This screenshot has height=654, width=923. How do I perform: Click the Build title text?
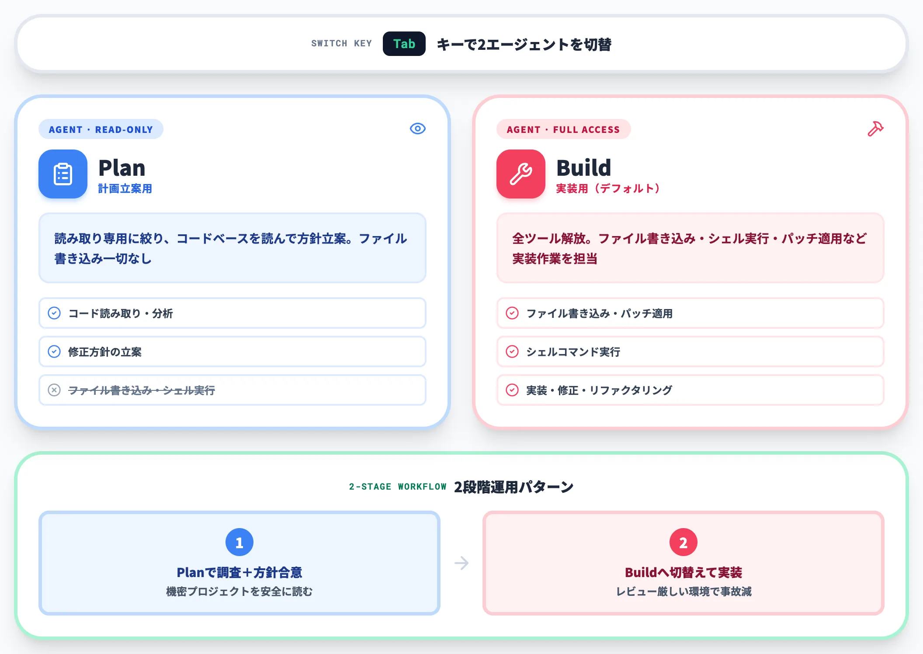pos(583,168)
